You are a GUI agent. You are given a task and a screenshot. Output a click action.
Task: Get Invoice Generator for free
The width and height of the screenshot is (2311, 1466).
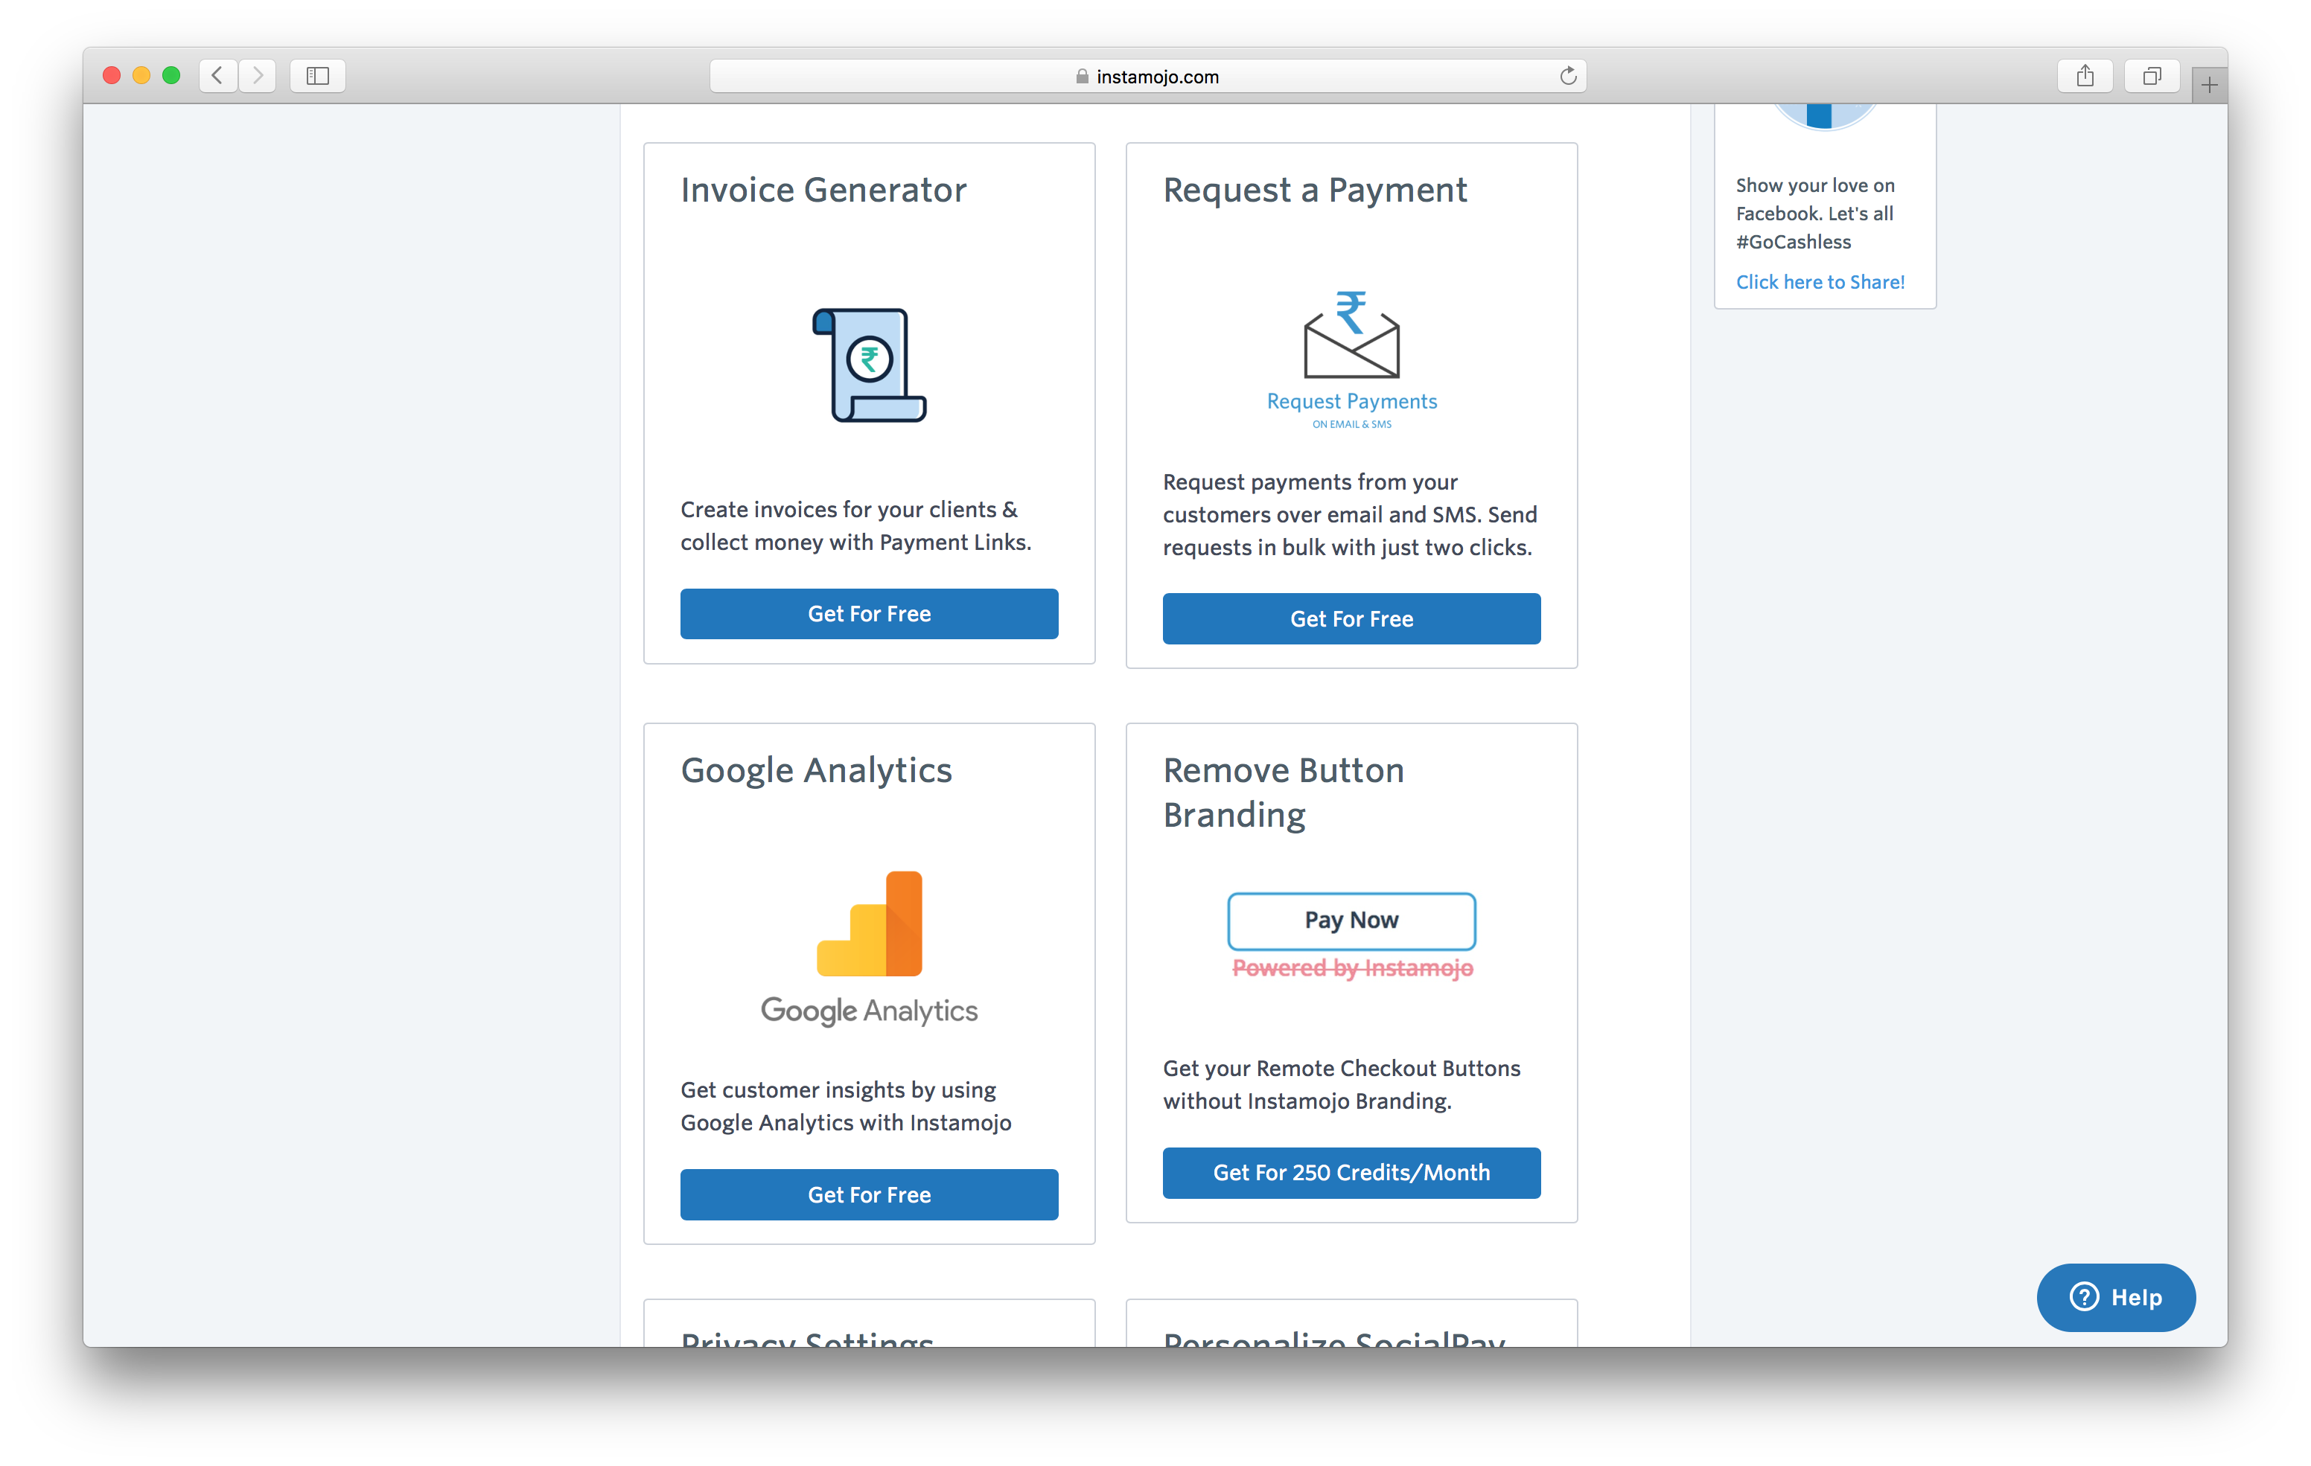870,614
